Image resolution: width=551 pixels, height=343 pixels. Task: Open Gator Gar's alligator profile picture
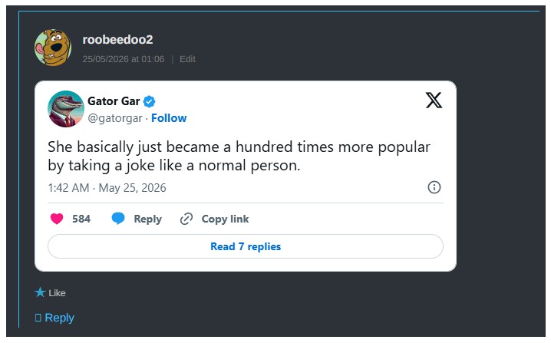[66, 109]
